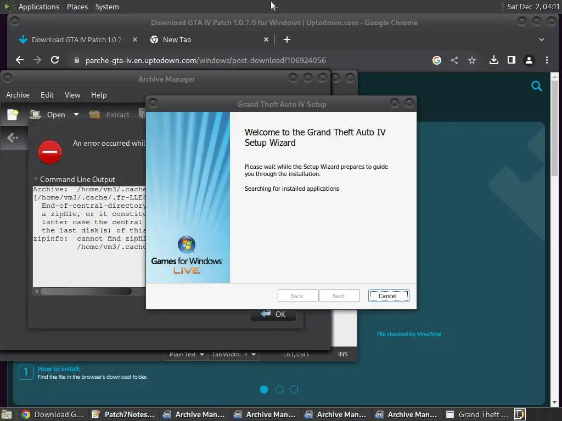Share this page via share icon
Viewport: 562px width, 421px height.
[x=454, y=60]
